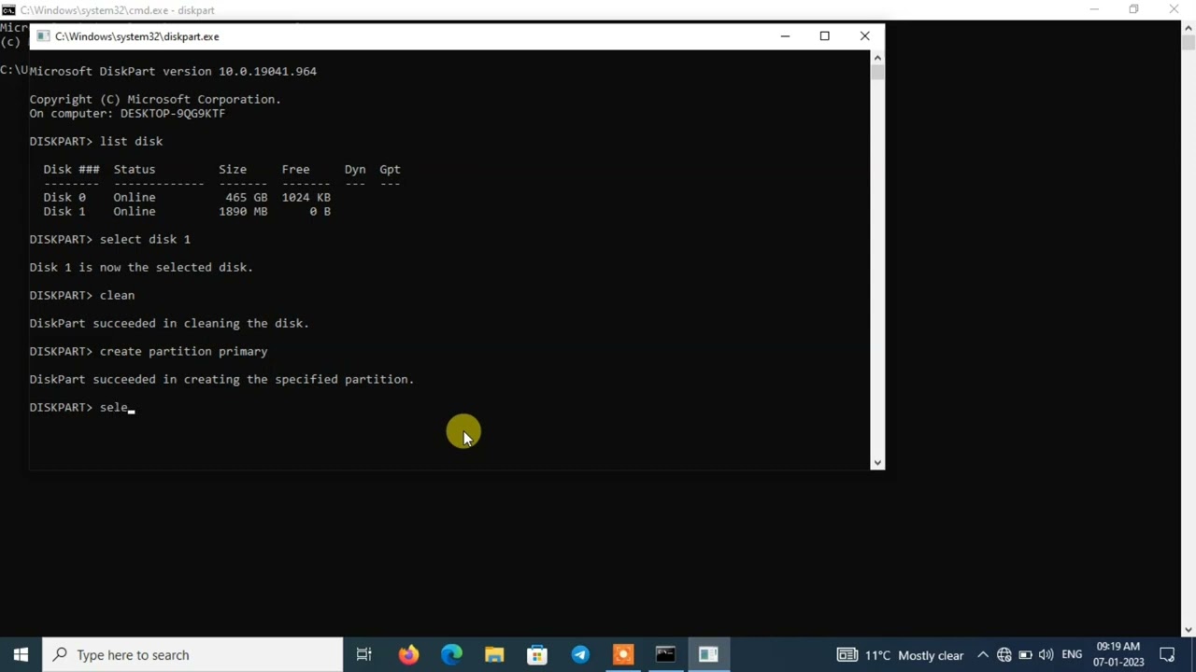Click 'Disk 1 is now the selected disk.'

(x=141, y=267)
